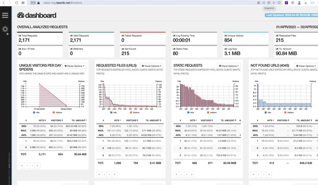The height and width of the screenshot is (185, 318).
Task: Sort Unique Visitors table by Hits column
Action: coord(42,120)
